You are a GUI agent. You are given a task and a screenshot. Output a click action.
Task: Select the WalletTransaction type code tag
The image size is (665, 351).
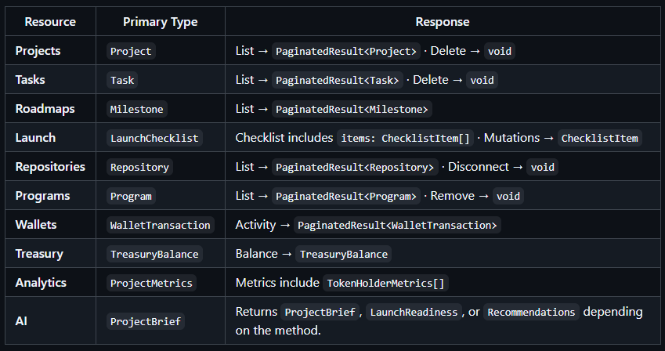(x=161, y=225)
